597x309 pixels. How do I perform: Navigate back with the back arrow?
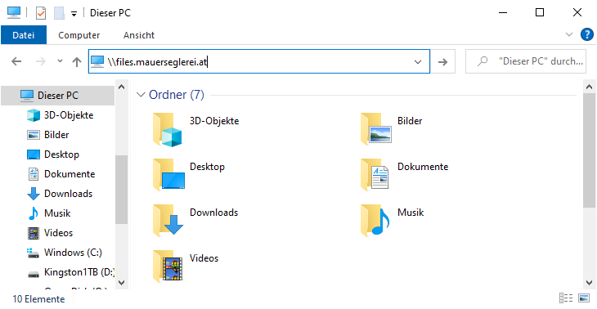click(x=16, y=61)
